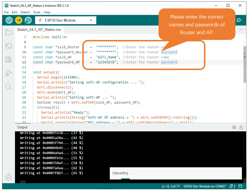Click the Serial.println("Ready"); line

(x=65, y=113)
